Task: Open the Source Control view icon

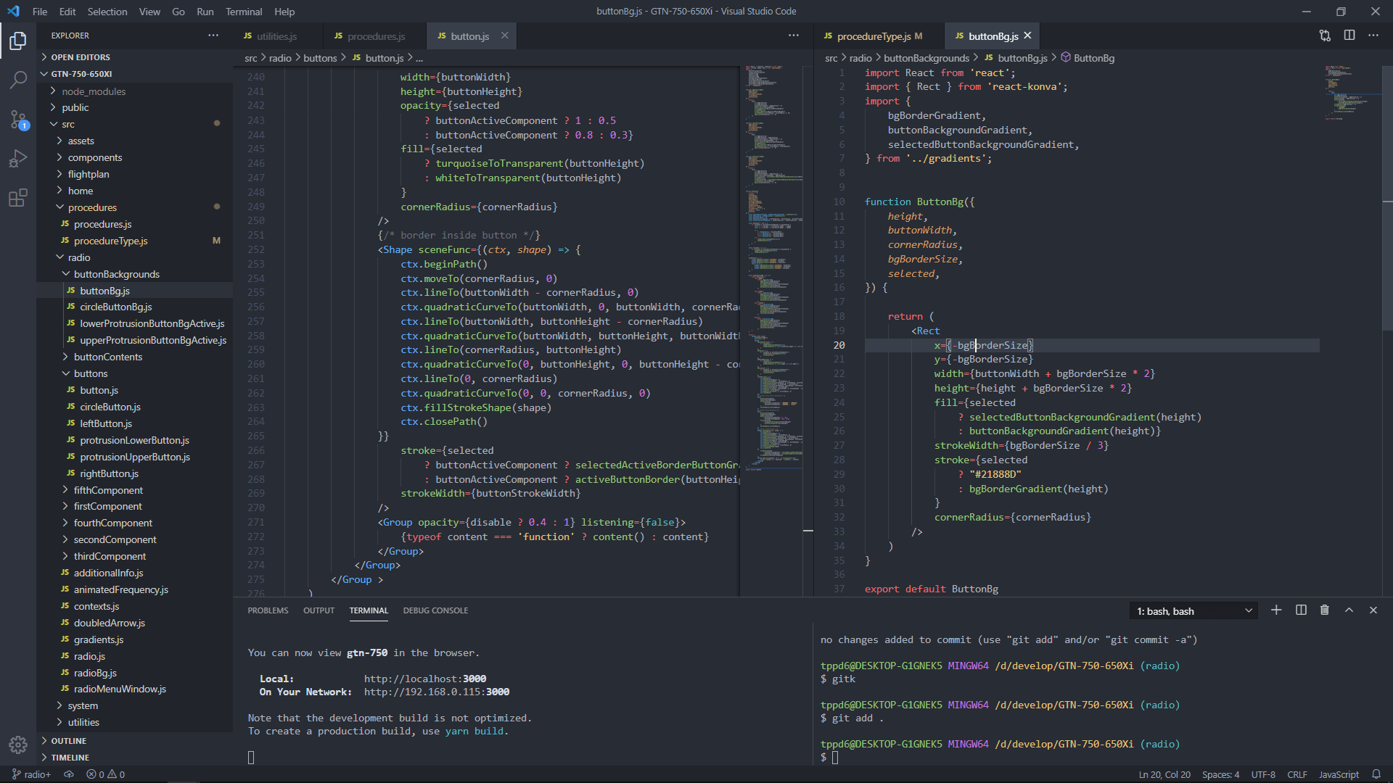Action: click(18, 120)
